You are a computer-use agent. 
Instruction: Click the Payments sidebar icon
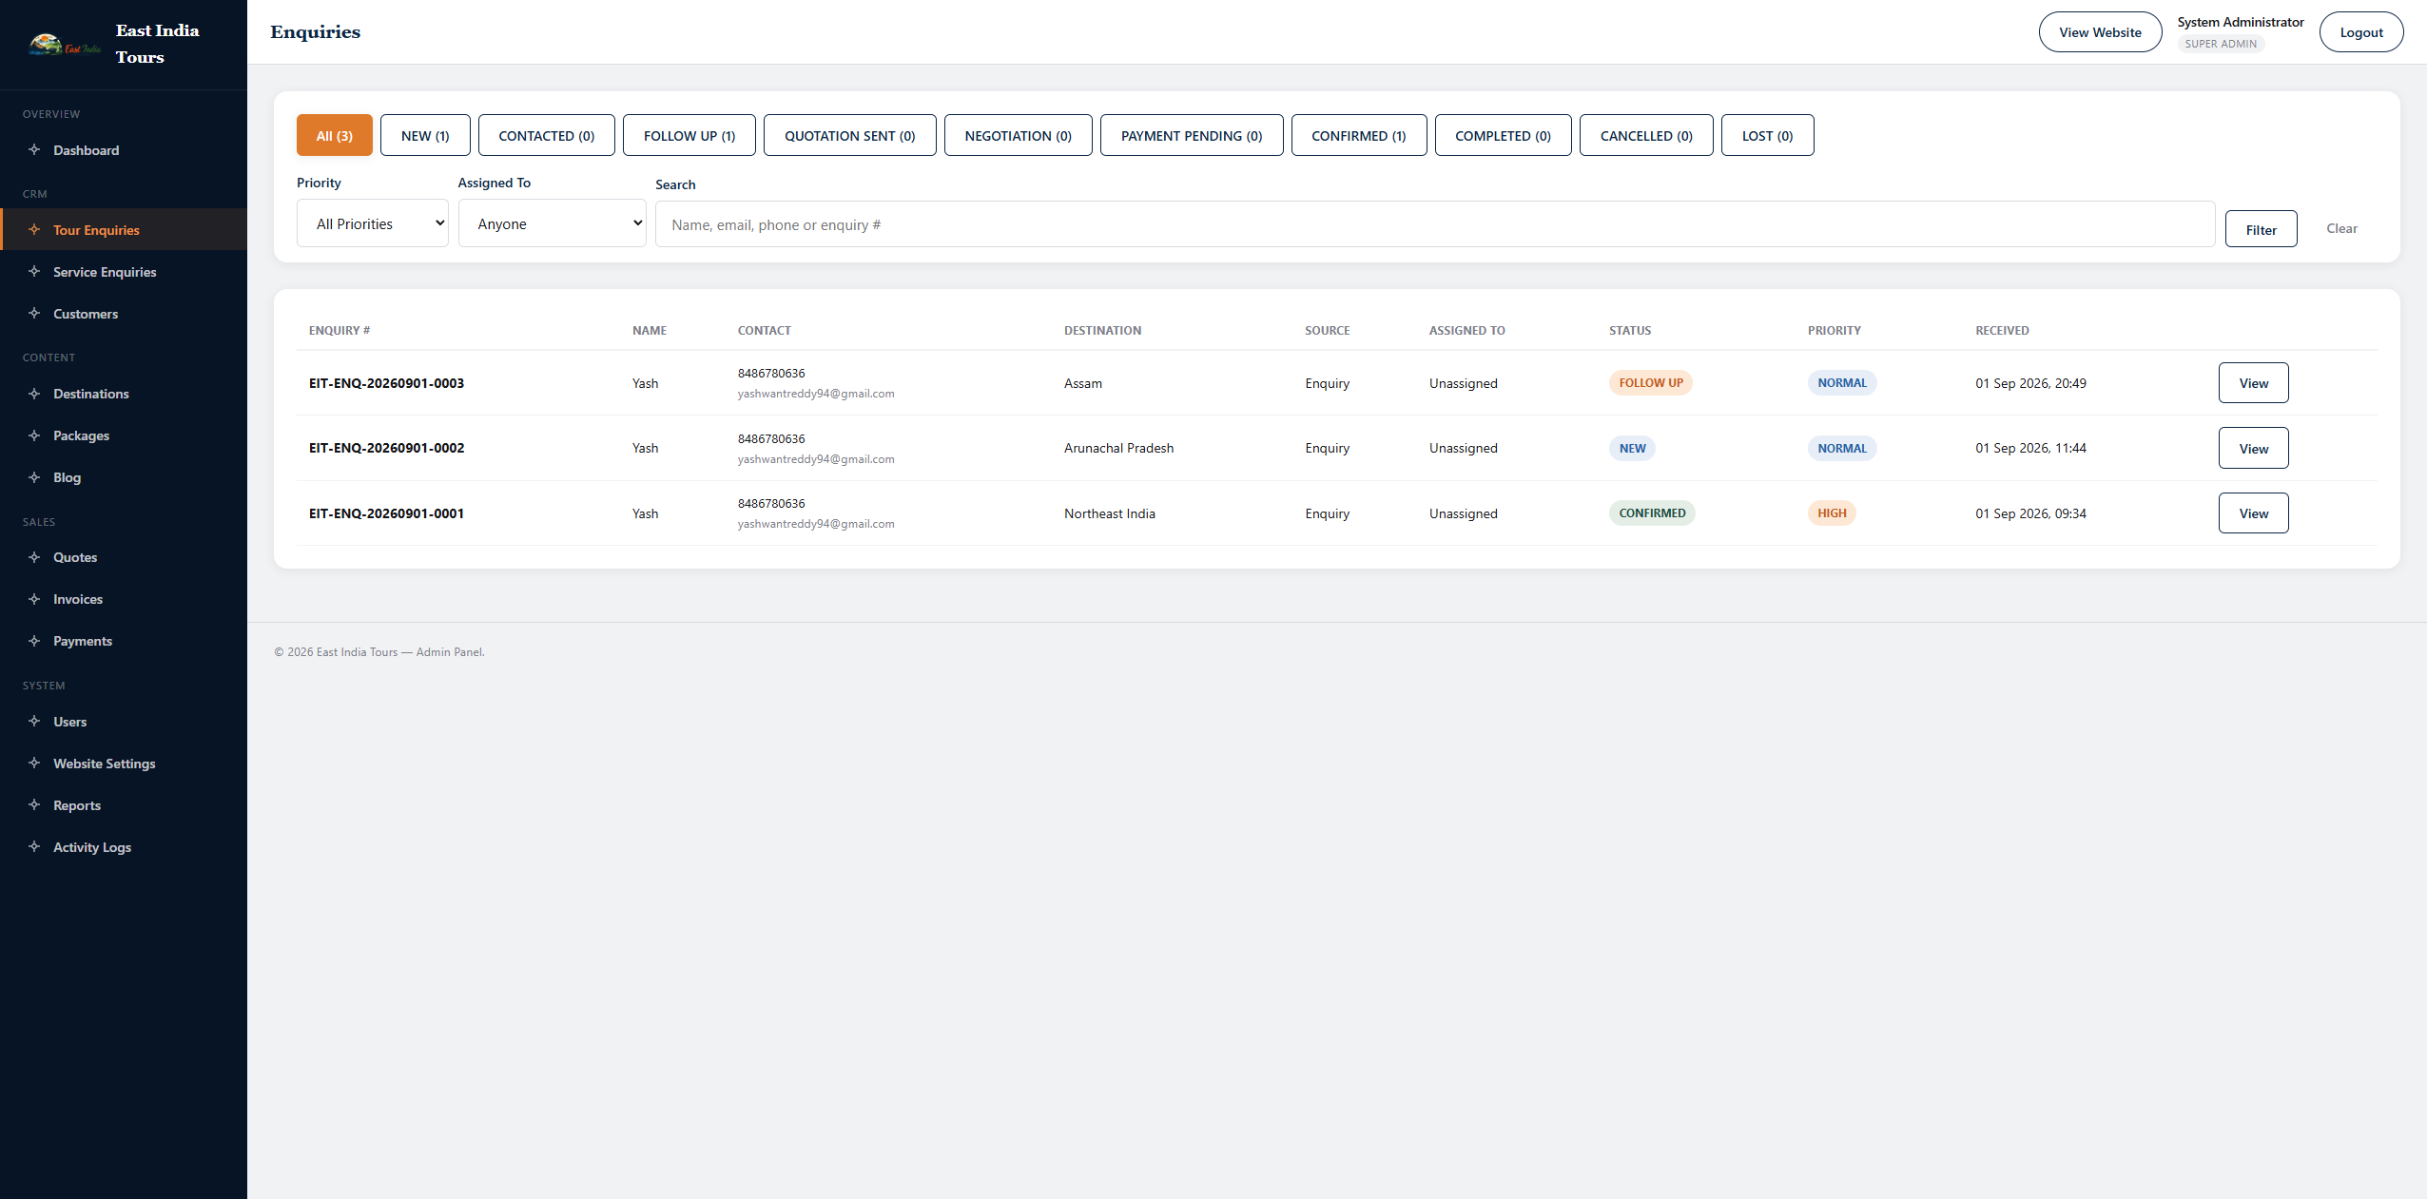[34, 640]
